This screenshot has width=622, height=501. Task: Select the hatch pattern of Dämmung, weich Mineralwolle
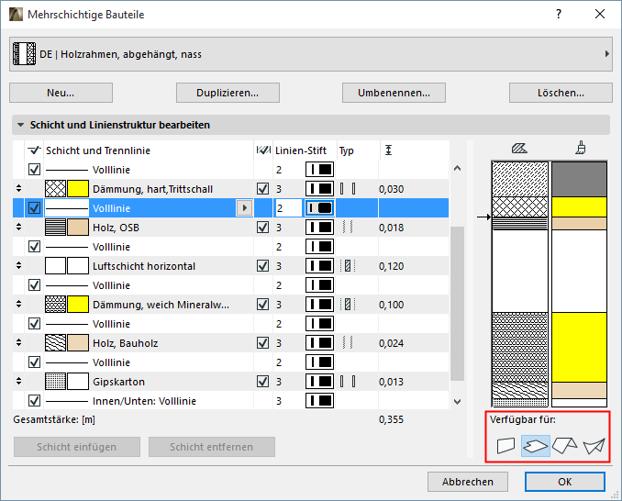coord(55,305)
